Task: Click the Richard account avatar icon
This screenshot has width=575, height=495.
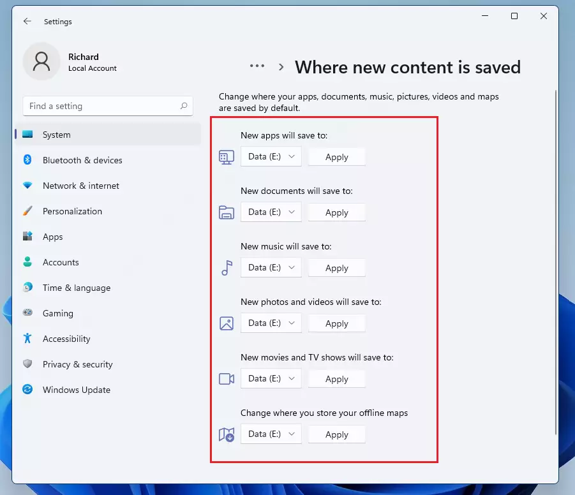Action: [x=41, y=61]
